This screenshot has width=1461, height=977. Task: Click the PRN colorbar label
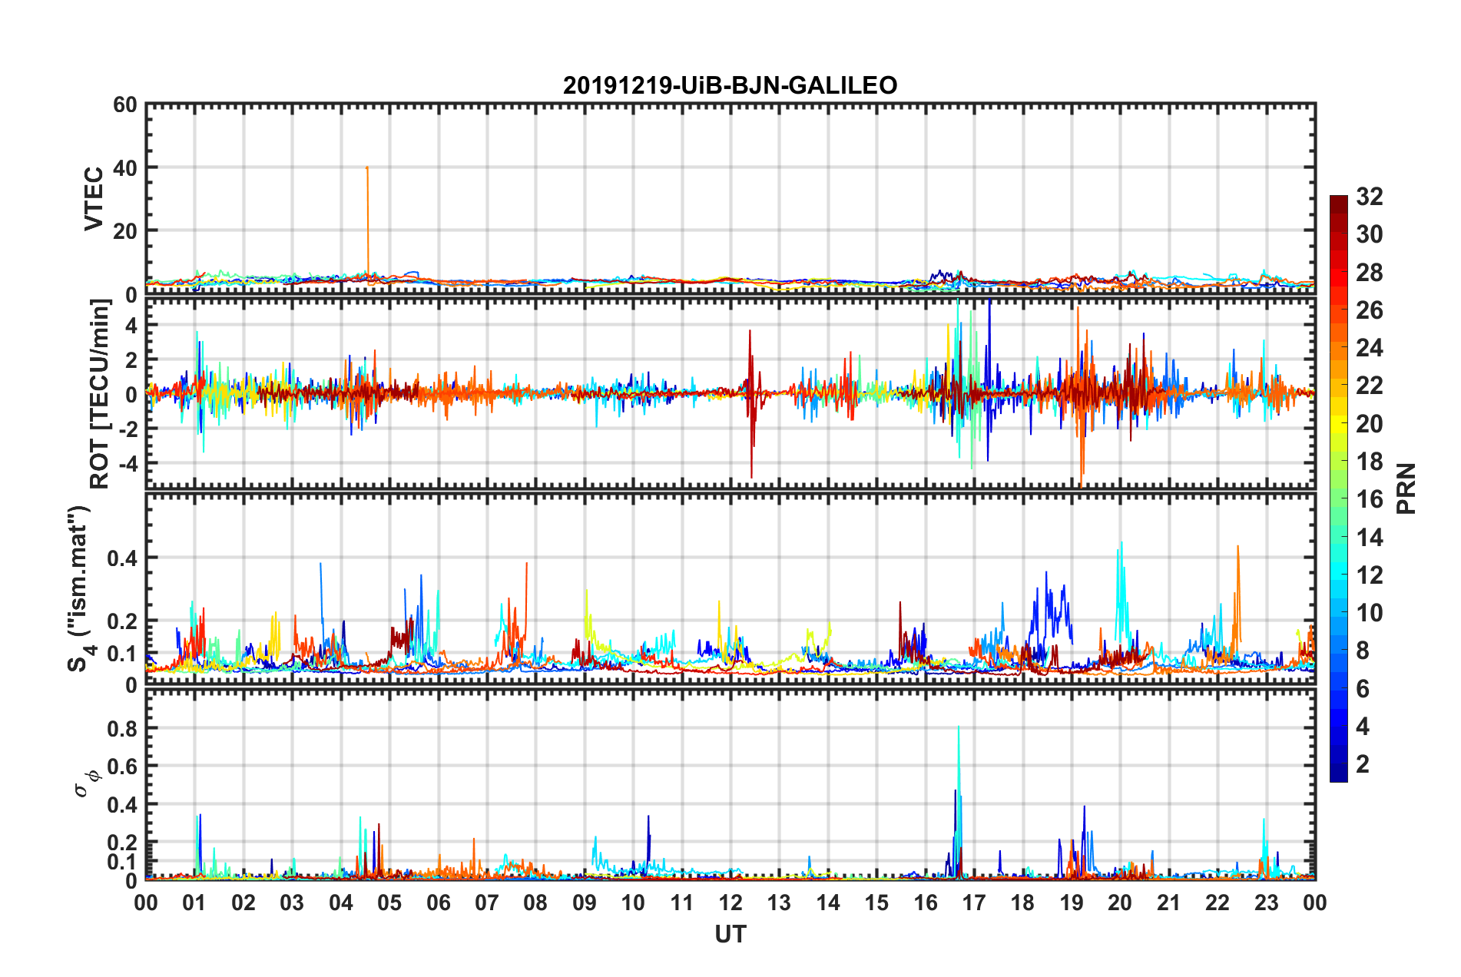1406,488
